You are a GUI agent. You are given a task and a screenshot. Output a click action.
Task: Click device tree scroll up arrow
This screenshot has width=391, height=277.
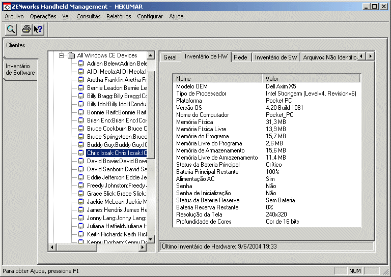pos(151,55)
